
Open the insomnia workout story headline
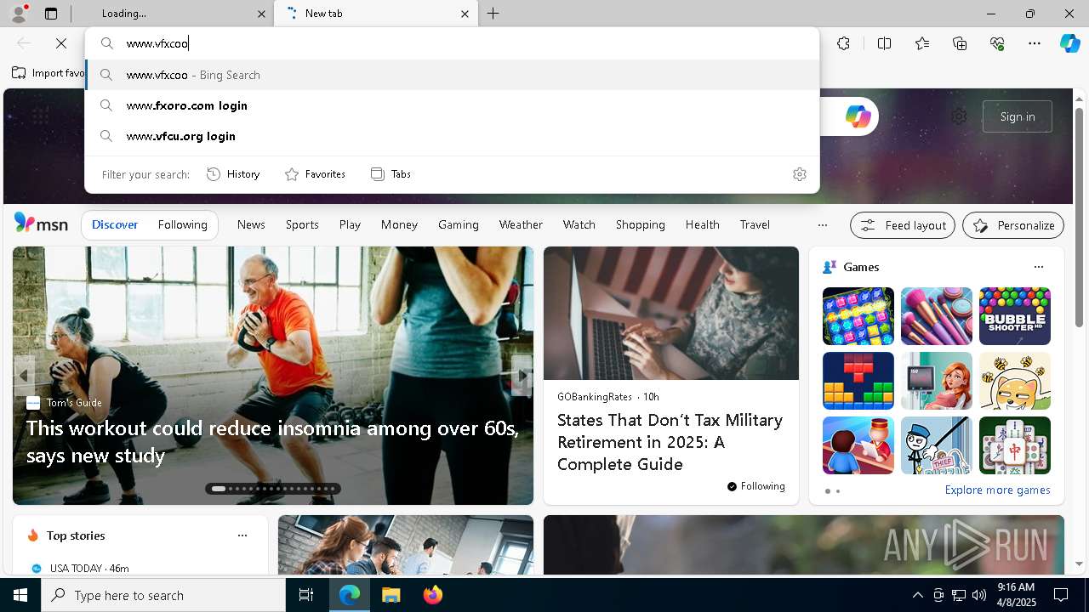pos(272,441)
